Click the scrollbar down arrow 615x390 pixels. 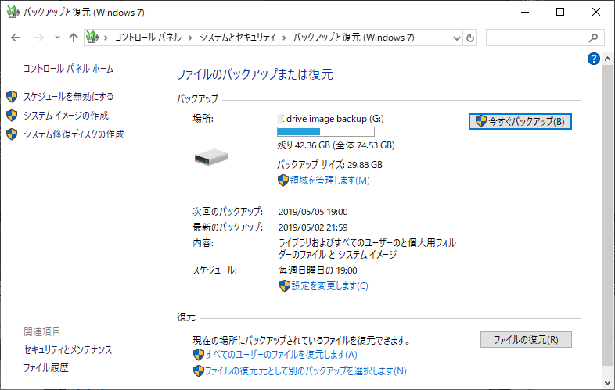click(x=607, y=382)
